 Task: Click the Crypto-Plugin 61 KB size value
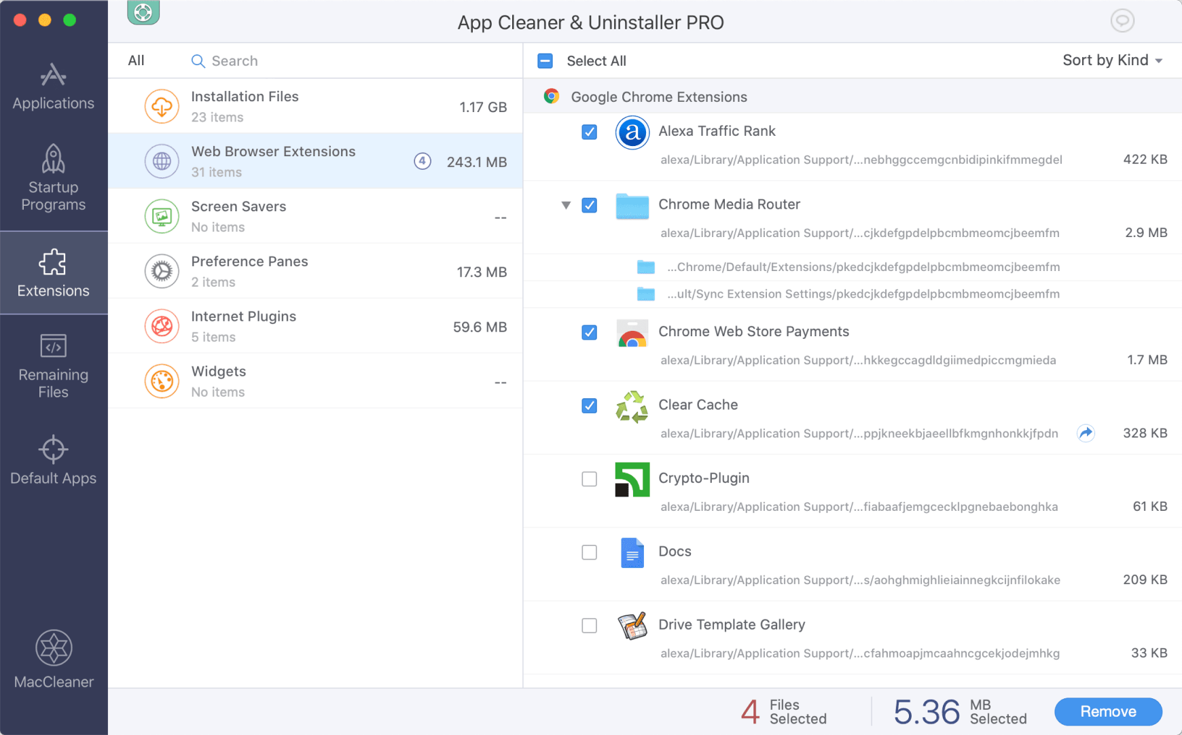click(x=1149, y=506)
